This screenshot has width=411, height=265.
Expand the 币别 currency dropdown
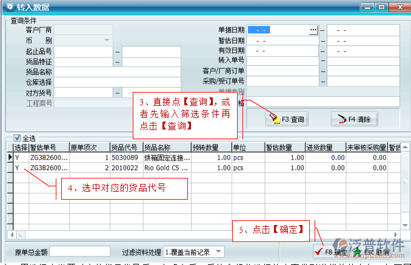pos(107,40)
